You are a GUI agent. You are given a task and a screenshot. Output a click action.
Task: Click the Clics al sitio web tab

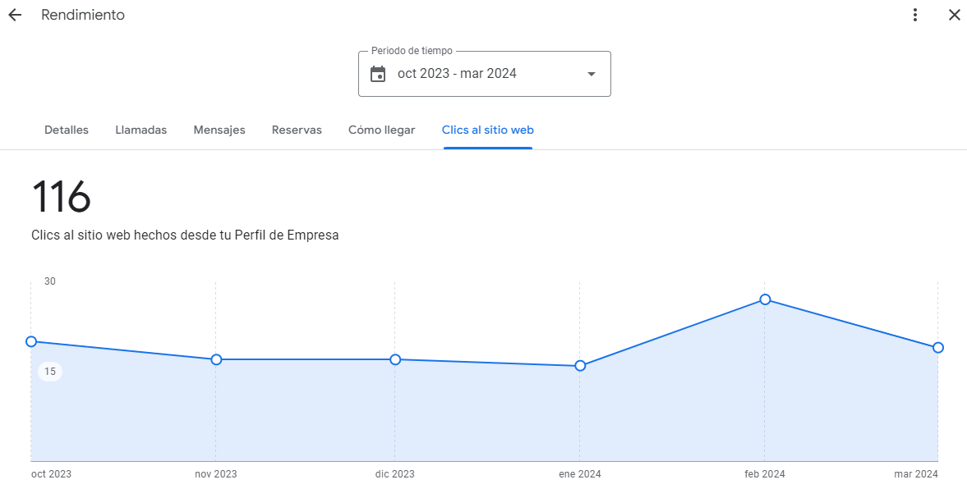pyautogui.click(x=488, y=130)
